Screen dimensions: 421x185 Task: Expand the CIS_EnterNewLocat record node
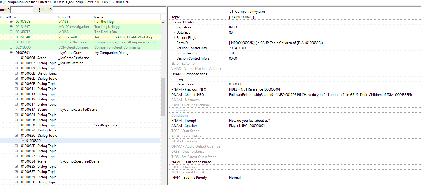11,42
